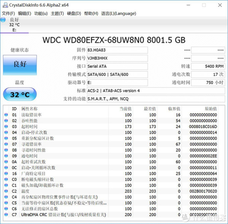The height and width of the screenshot is (224, 228).
Task: Click the 通电时间 750 小时 field
Action: click(208, 82)
